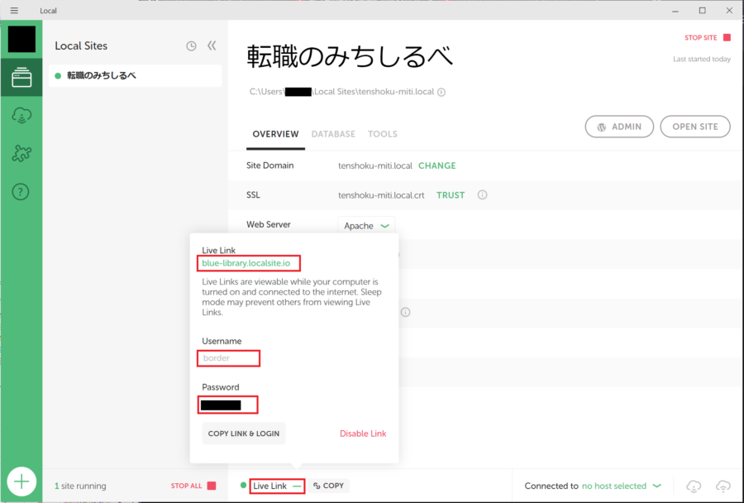Click the tenshoku-miti.local.crt certificate text

click(381, 195)
